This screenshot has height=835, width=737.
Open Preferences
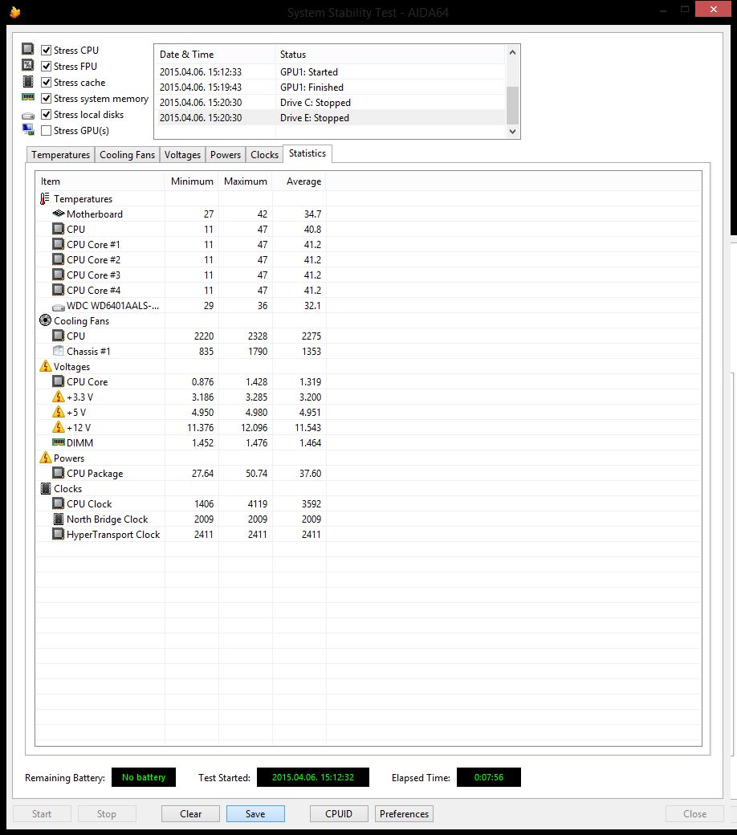click(404, 813)
